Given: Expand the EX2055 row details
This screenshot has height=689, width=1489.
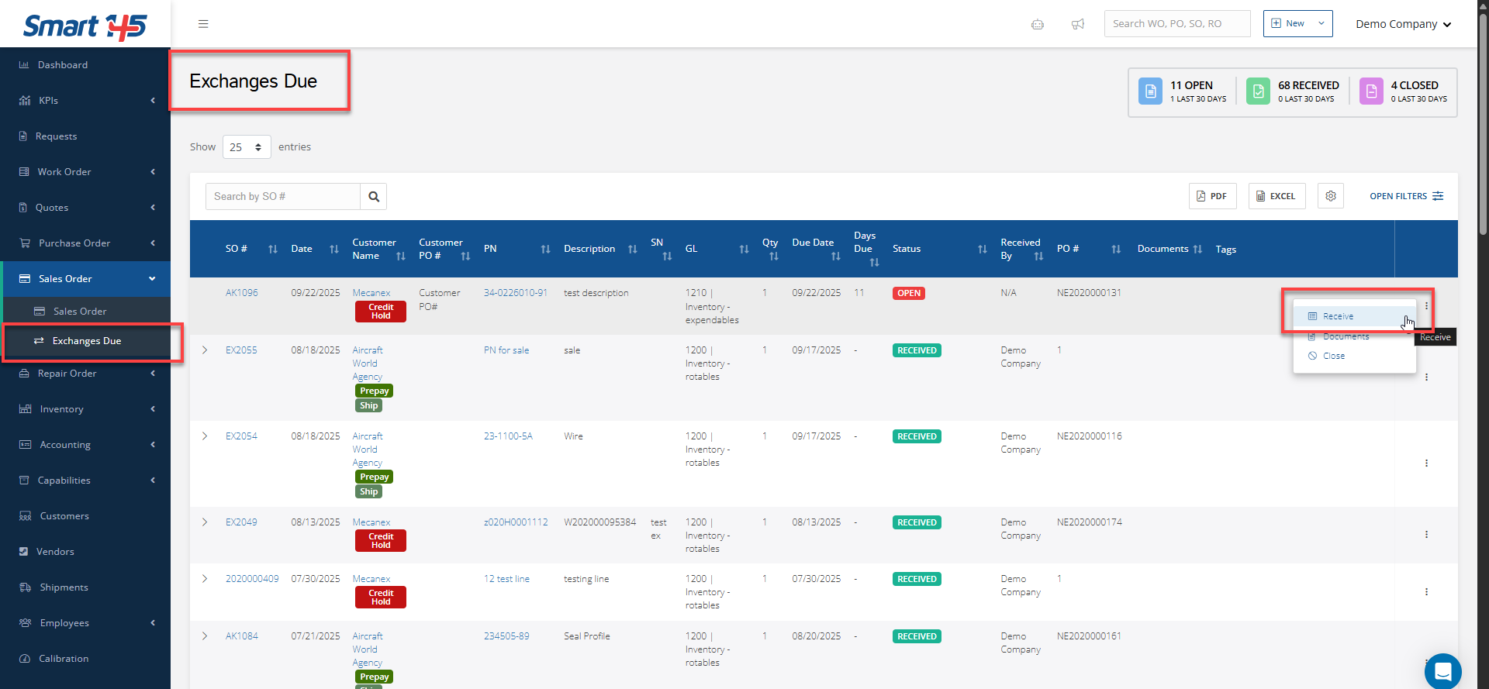Looking at the screenshot, I should 205,350.
